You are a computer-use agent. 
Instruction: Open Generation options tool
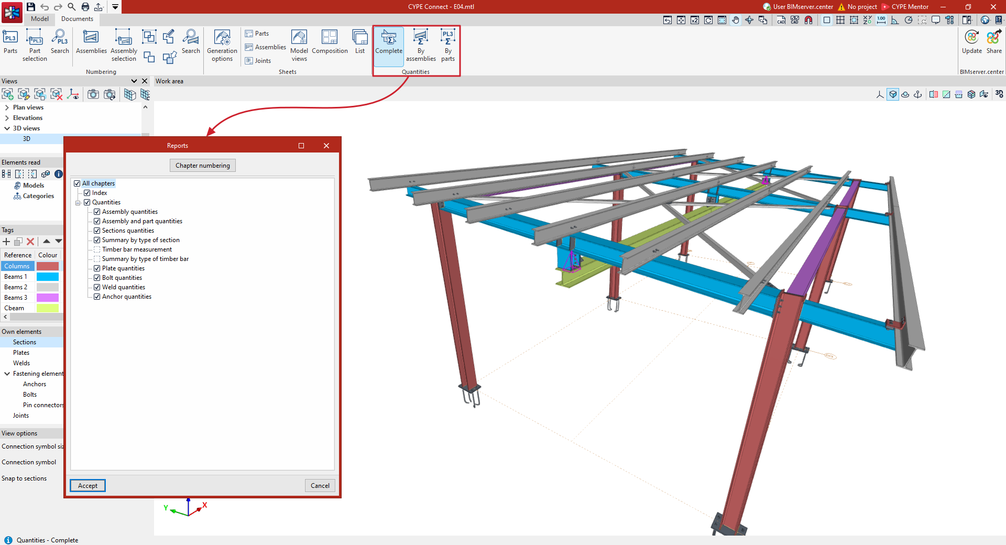(222, 45)
